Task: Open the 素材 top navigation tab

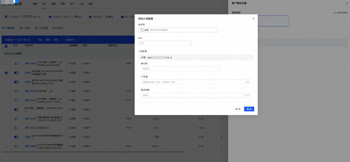Action: point(63,3)
